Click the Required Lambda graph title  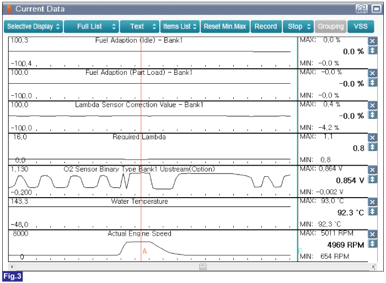[139, 137]
